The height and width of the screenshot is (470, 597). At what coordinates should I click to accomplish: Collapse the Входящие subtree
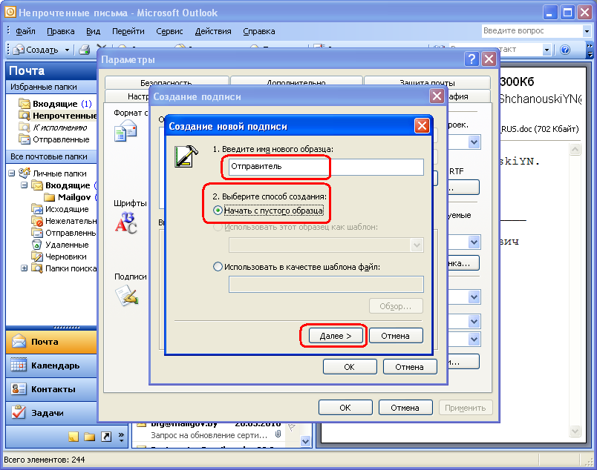[x=25, y=185]
